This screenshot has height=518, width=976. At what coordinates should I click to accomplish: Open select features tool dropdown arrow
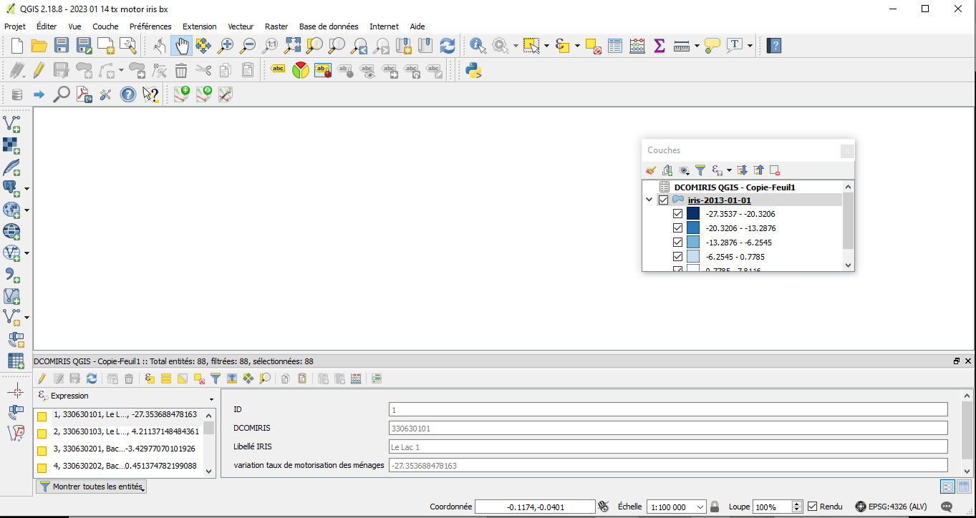(546, 46)
